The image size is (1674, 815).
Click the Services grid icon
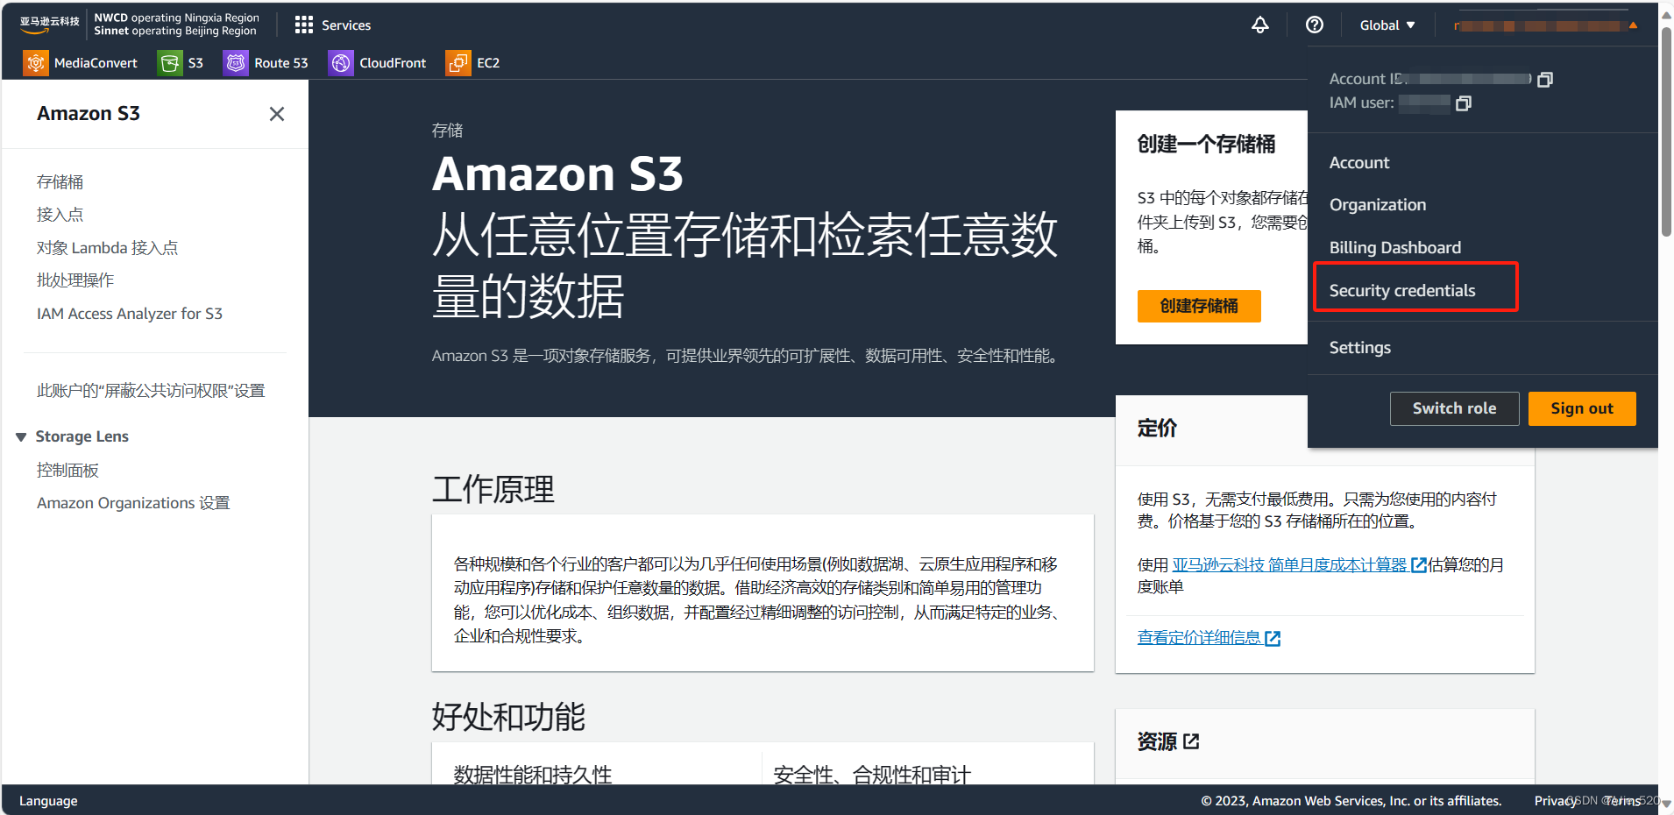[x=303, y=25]
